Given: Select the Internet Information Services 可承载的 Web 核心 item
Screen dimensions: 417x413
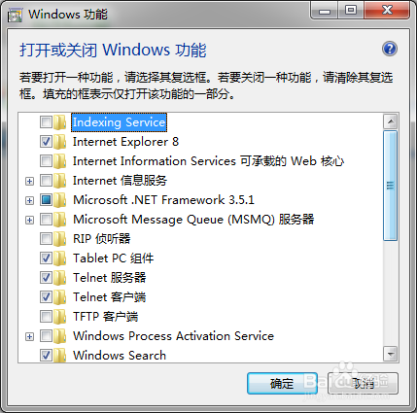Looking at the screenshot, I should coord(208,161).
